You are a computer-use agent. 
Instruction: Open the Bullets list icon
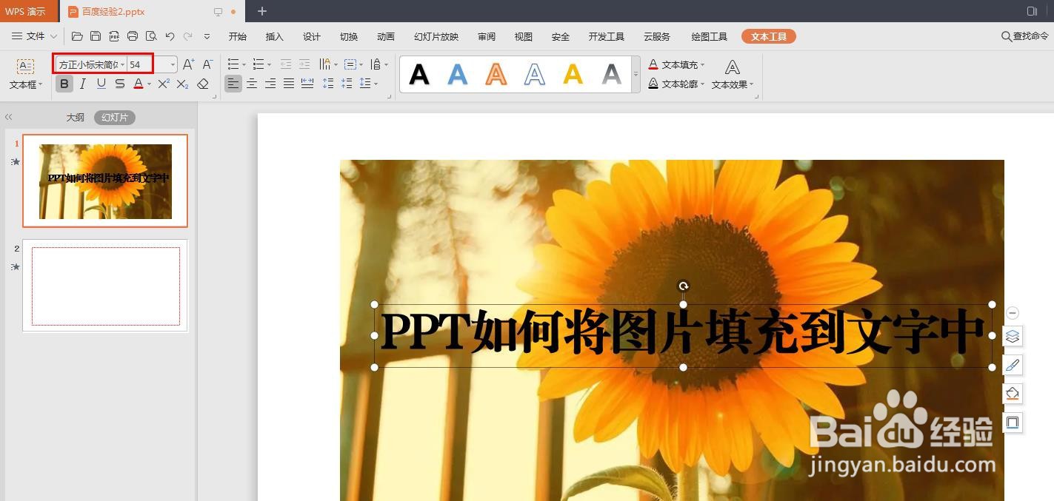click(233, 64)
